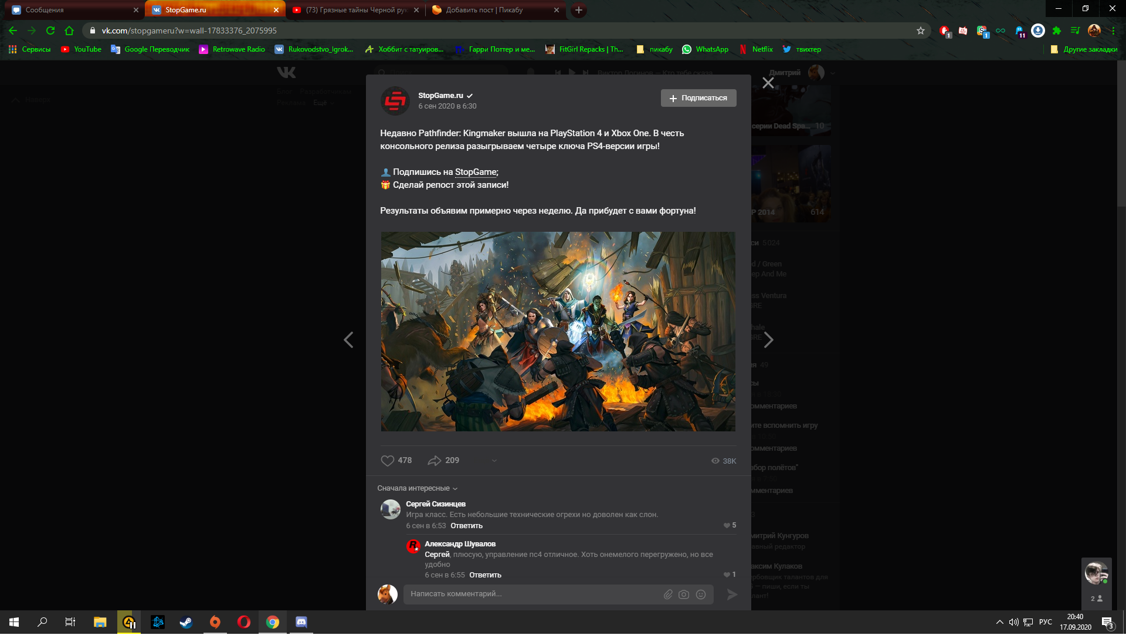This screenshot has height=635, width=1126.
Task: Open Александр Шувалов commenter profile
Action: tap(460, 545)
